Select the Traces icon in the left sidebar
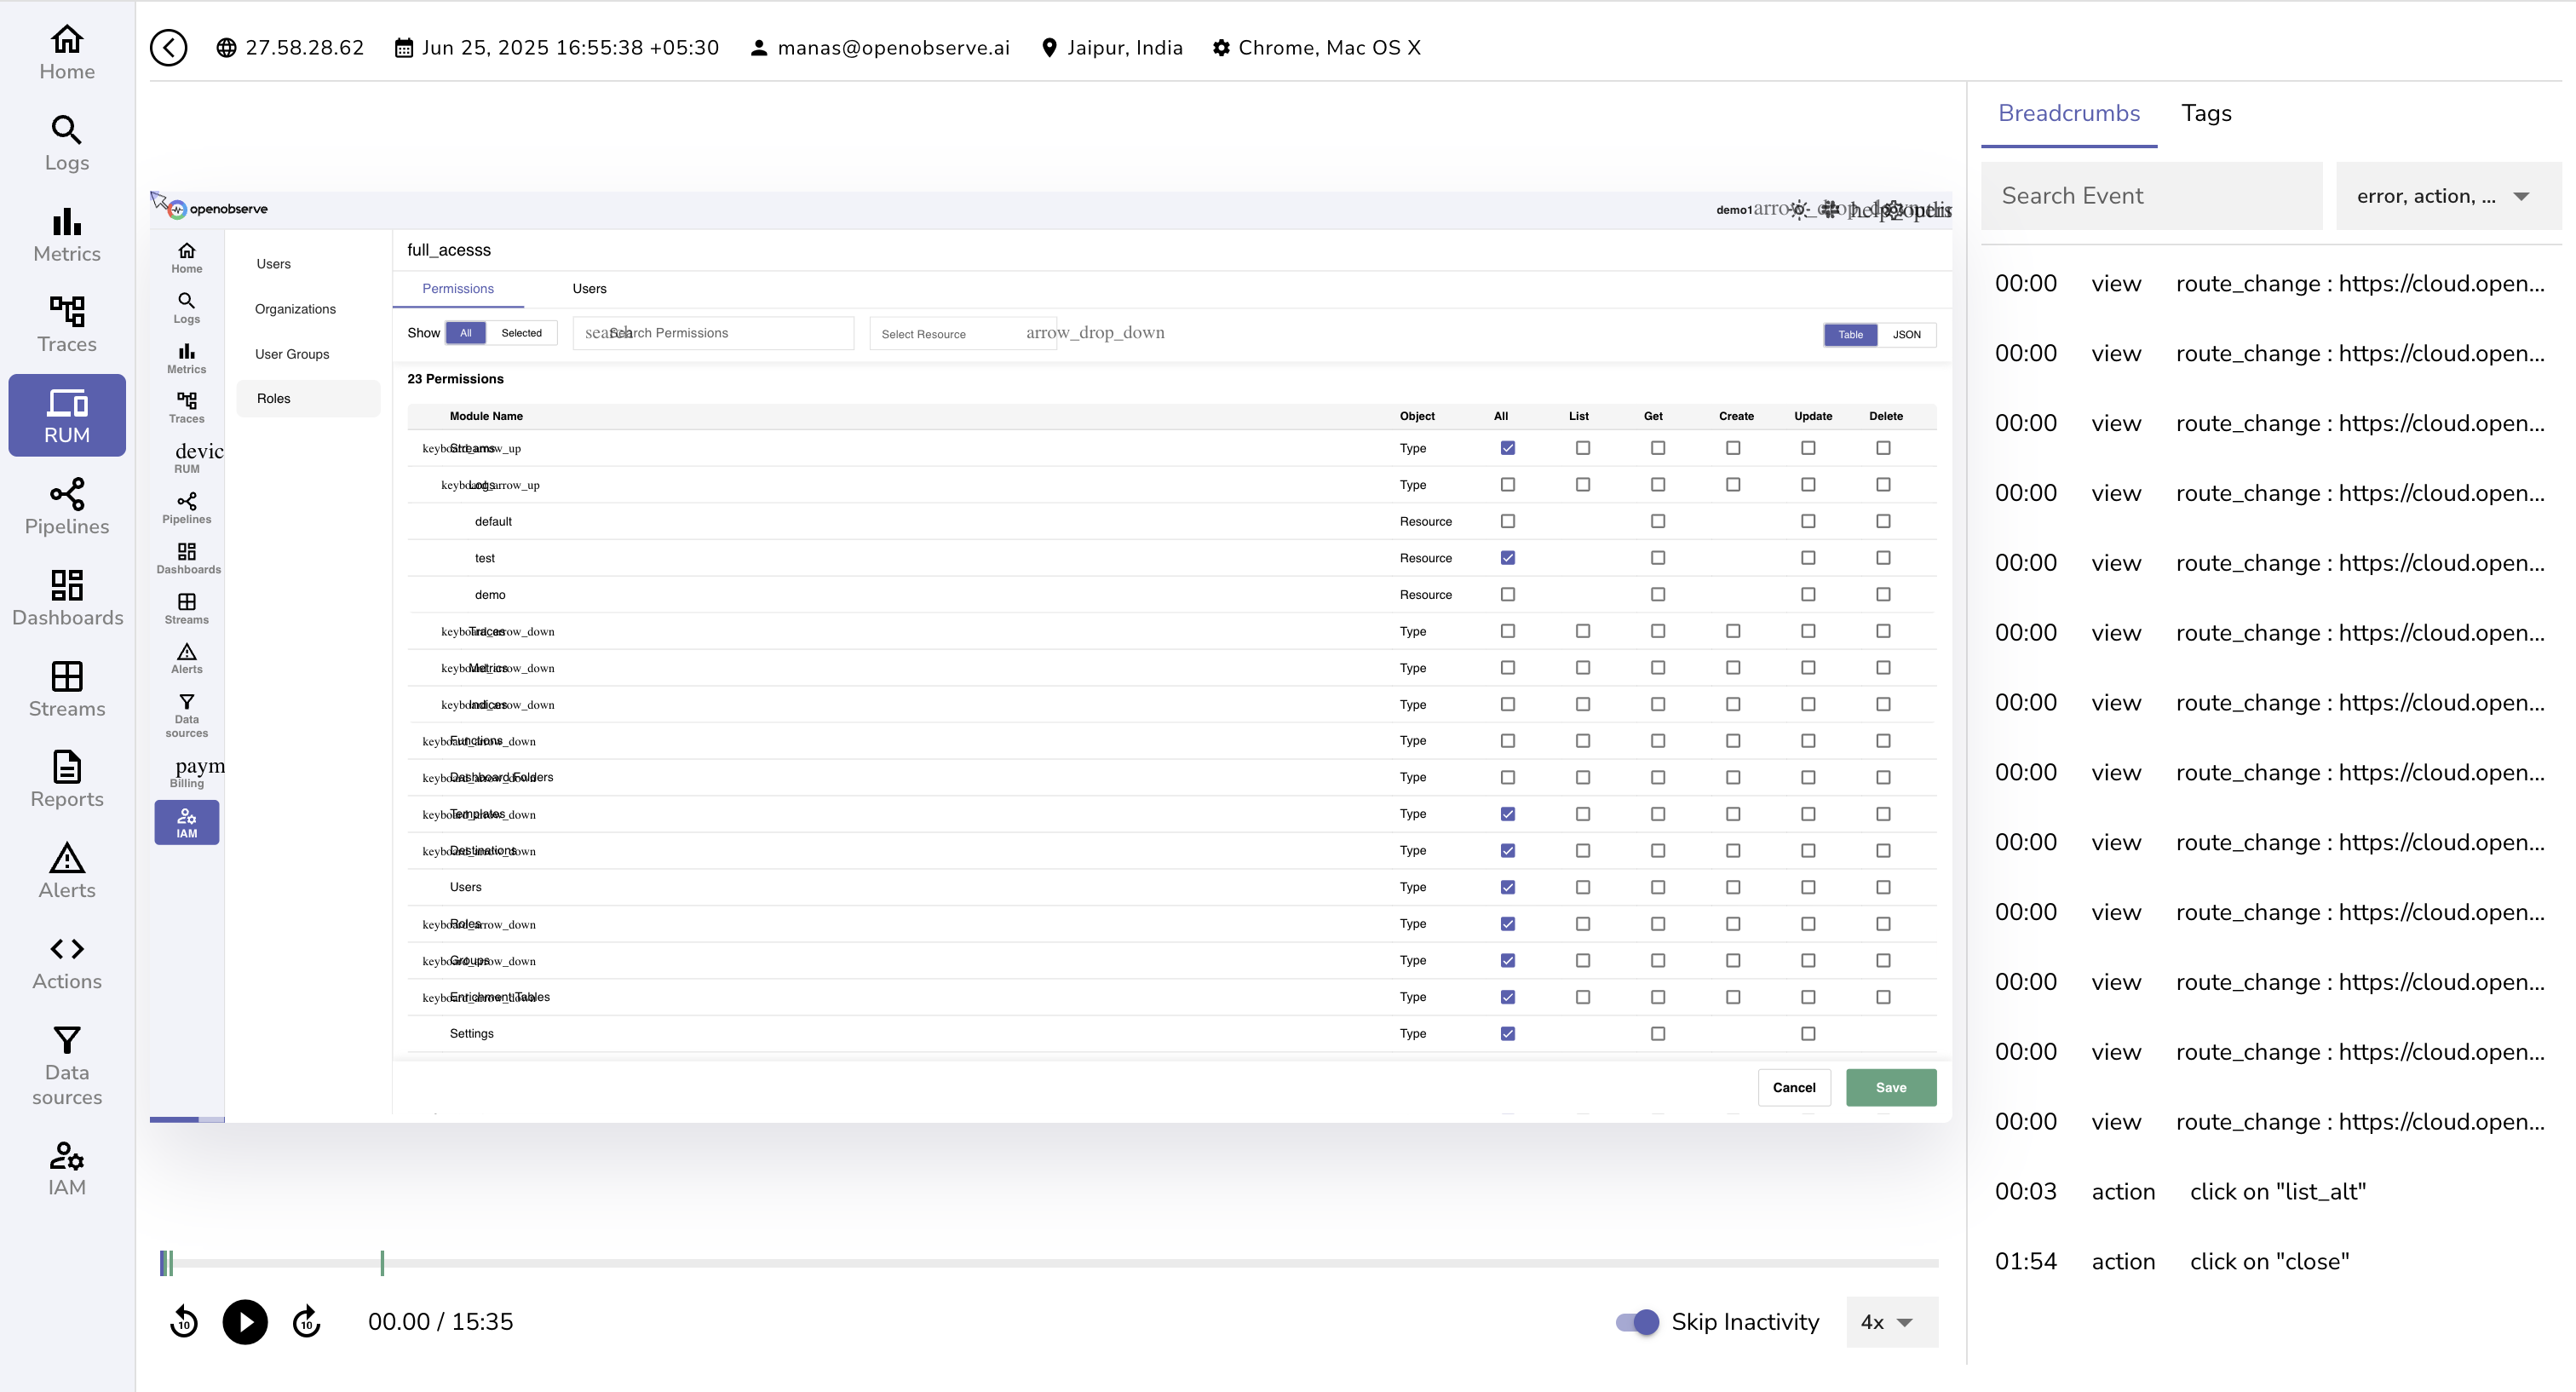Screen dimensions: 2576x1392 point(66,322)
